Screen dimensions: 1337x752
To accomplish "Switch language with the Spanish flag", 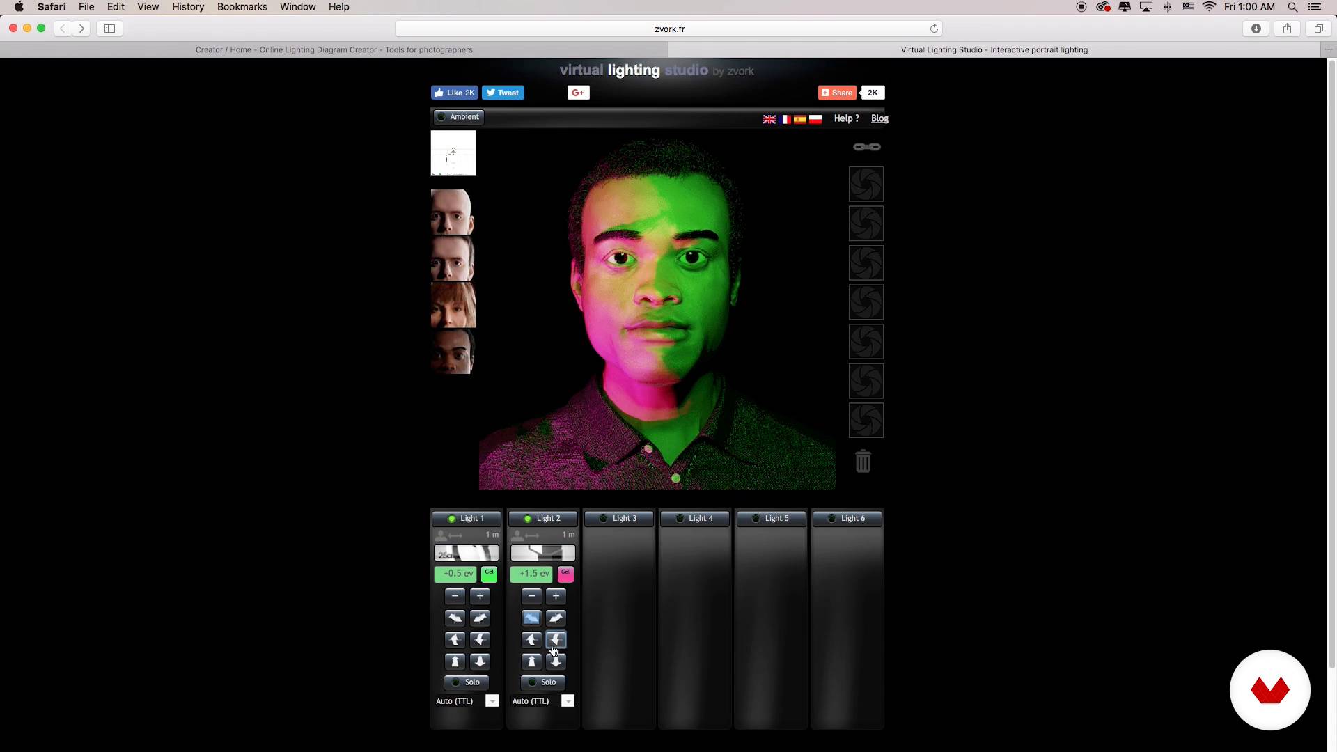I will (x=800, y=119).
